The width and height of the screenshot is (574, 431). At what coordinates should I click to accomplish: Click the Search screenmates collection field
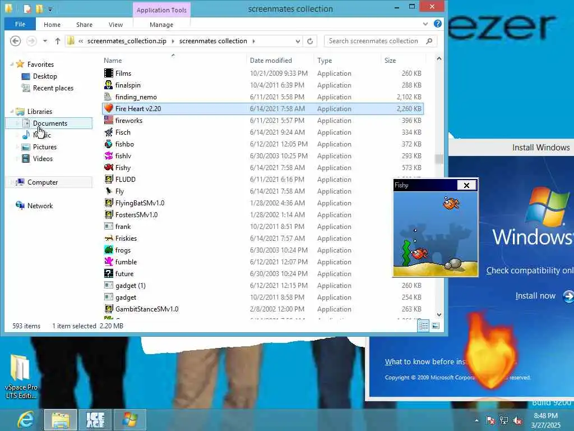click(x=380, y=41)
